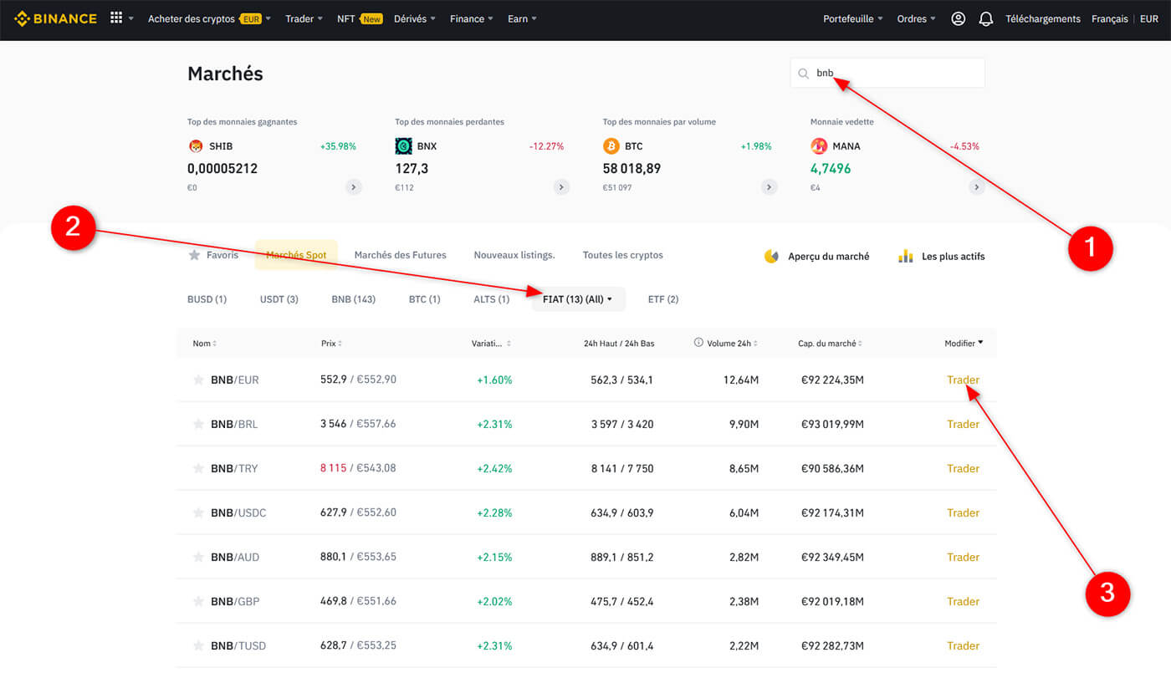Switch to the Favoris tab
This screenshot has height=678, width=1171.
pyautogui.click(x=214, y=255)
